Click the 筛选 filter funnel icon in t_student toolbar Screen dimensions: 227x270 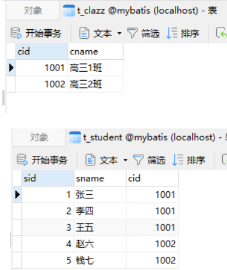(x=138, y=160)
